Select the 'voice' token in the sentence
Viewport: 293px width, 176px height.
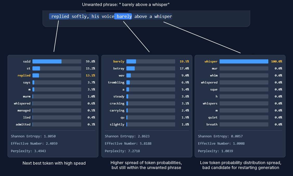coord(107,16)
